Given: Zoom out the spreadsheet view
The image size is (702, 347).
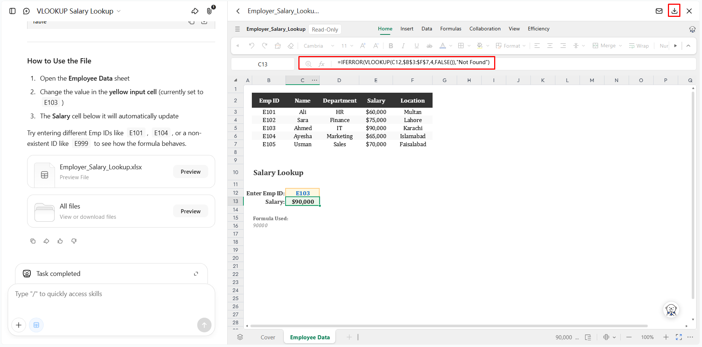Looking at the screenshot, I should tap(629, 337).
